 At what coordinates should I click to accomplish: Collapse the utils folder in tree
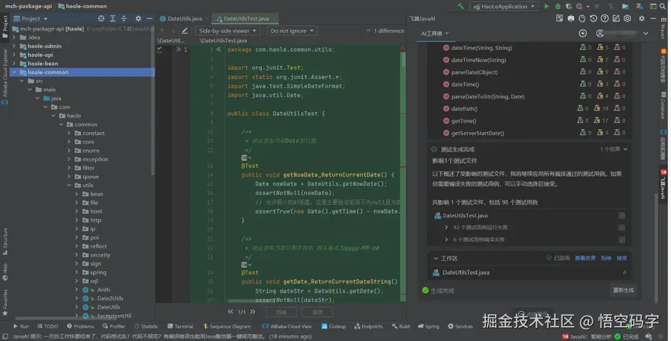(x=69, y=185)
